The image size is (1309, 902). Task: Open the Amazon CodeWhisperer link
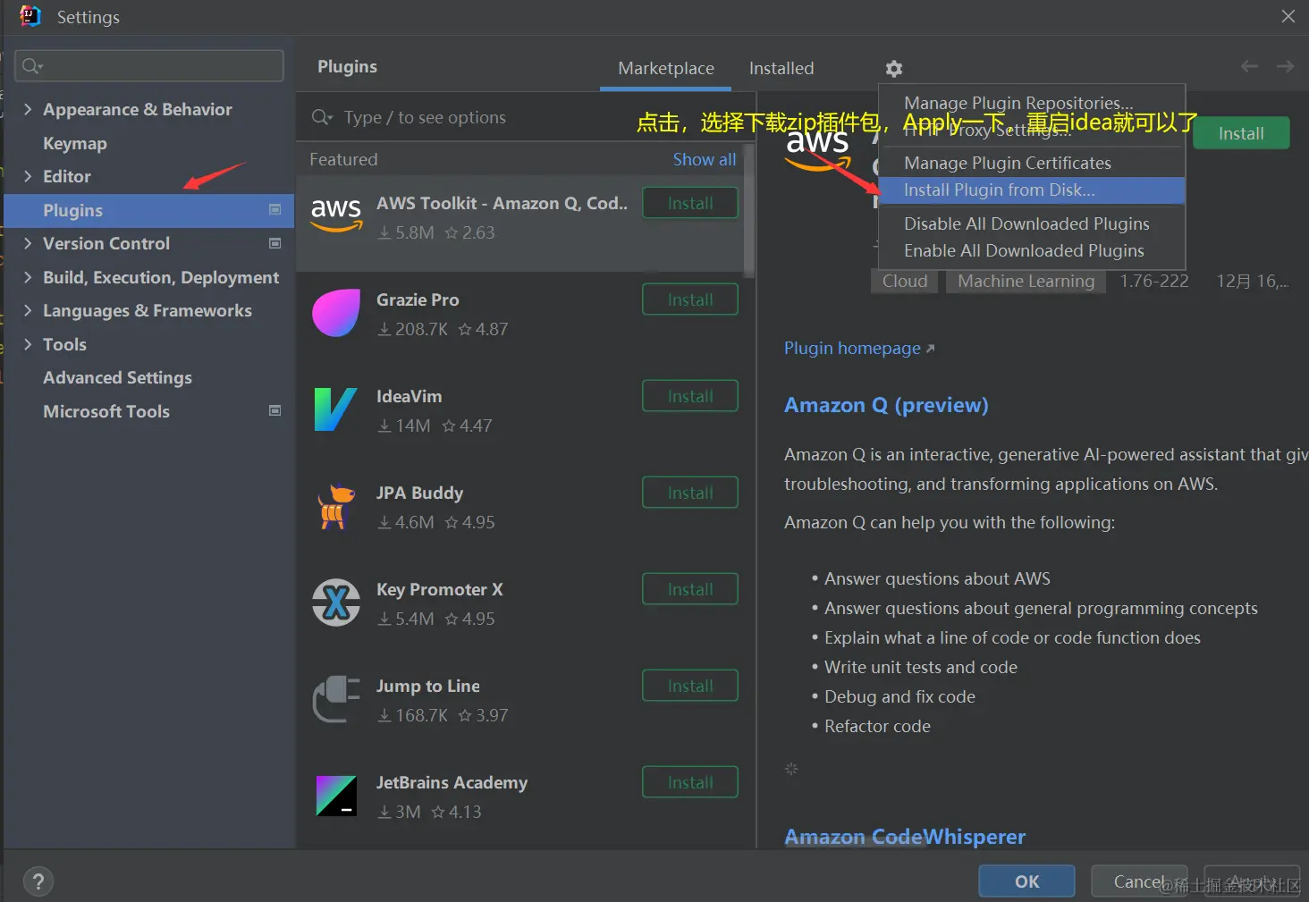pos(905,837)
